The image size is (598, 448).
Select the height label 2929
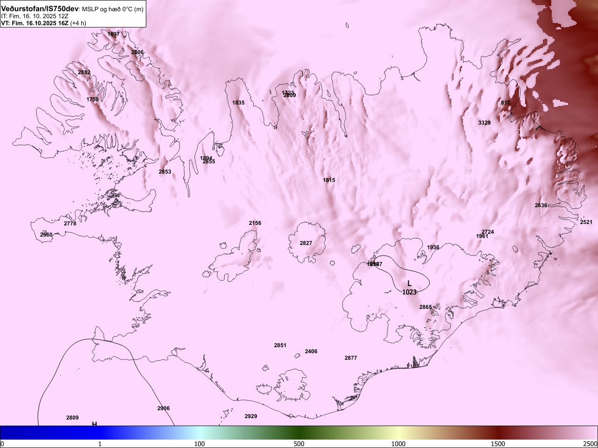[x=251, y=416]
